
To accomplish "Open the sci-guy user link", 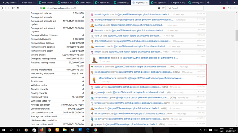I will pyautogui.click(x=98, y=119).
